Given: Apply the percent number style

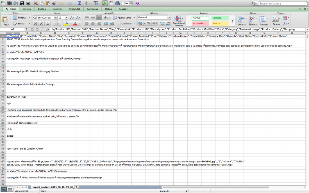Looking at the screenshot, I should coord(149,23).
